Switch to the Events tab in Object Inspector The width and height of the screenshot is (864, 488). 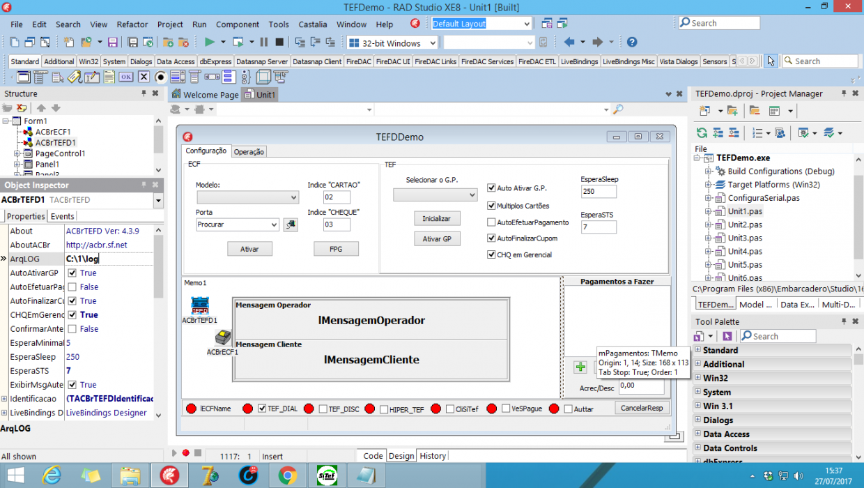click(63, 216)
